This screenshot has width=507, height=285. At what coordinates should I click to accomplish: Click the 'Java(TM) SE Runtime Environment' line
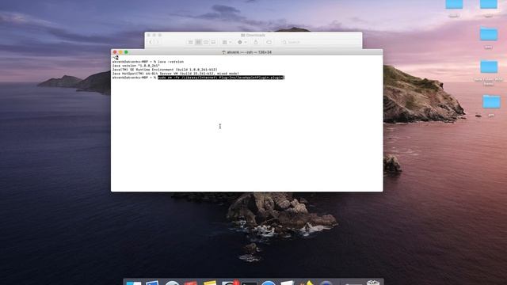pyautogui.click(x=165, y=70)
